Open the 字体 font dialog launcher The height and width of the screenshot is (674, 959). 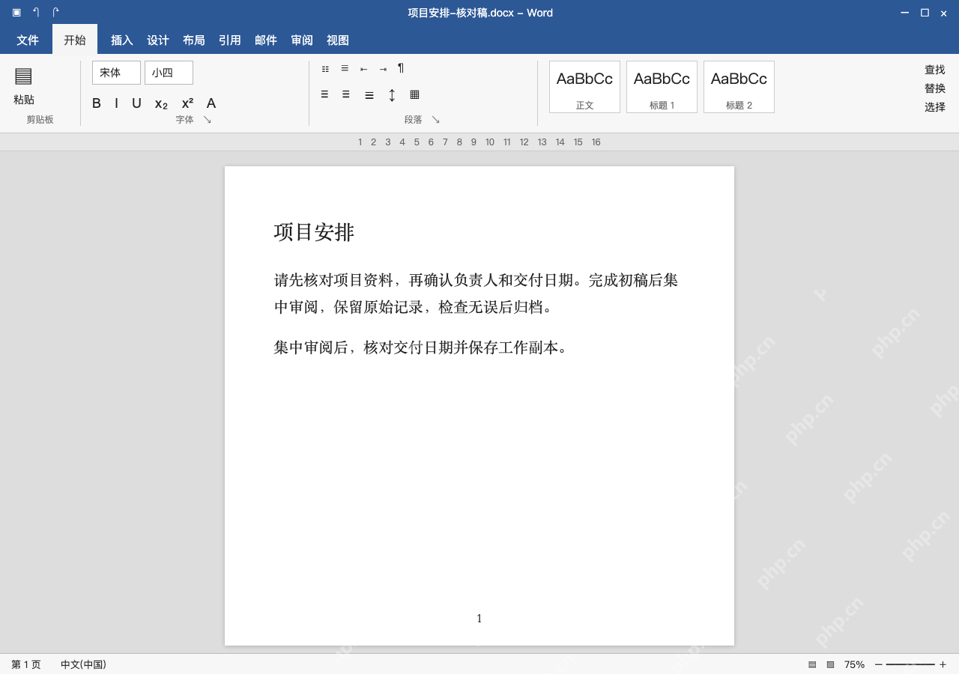click(x=208, y=120)
